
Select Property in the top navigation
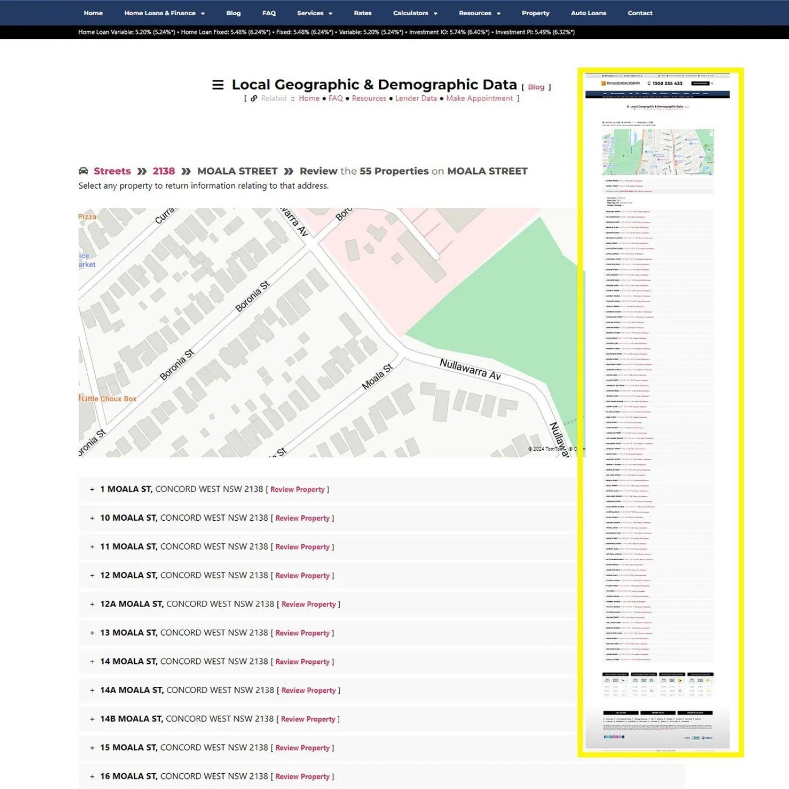(x=535, y=13)
